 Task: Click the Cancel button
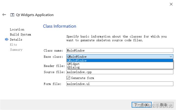[164, 105]
